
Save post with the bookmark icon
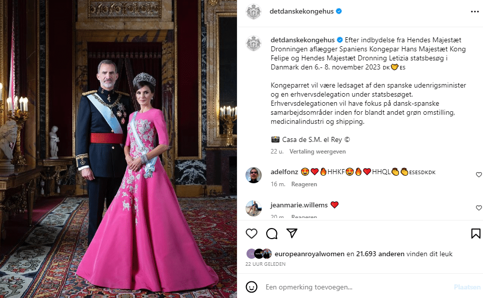tap(475, 234)
